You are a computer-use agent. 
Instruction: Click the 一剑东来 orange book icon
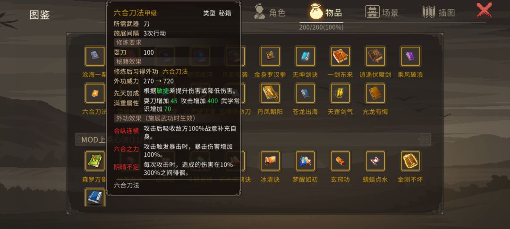340,57
